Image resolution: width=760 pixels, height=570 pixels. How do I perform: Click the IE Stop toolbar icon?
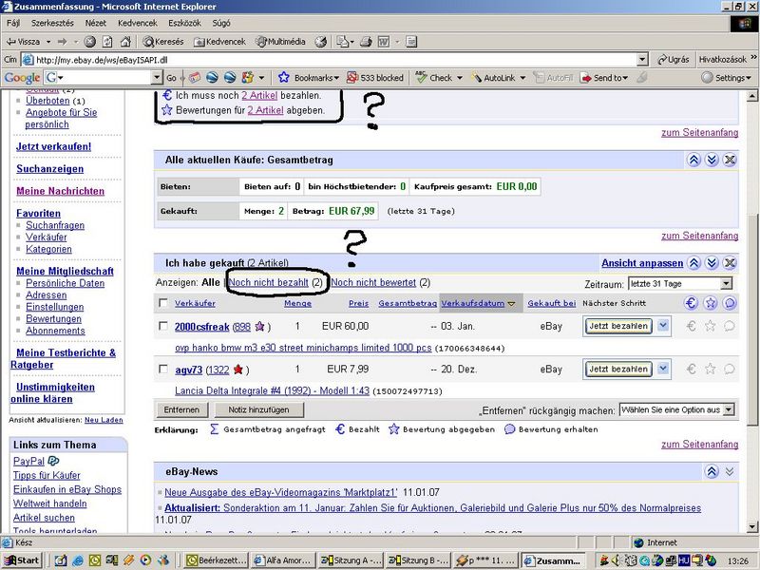[89, 42]
